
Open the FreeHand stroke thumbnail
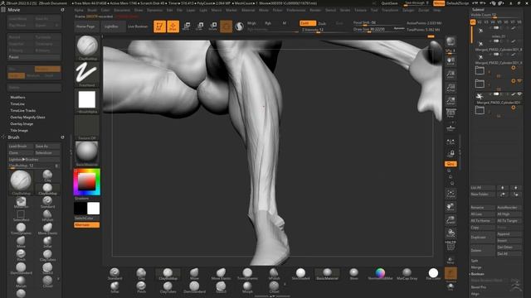point(86,74)
